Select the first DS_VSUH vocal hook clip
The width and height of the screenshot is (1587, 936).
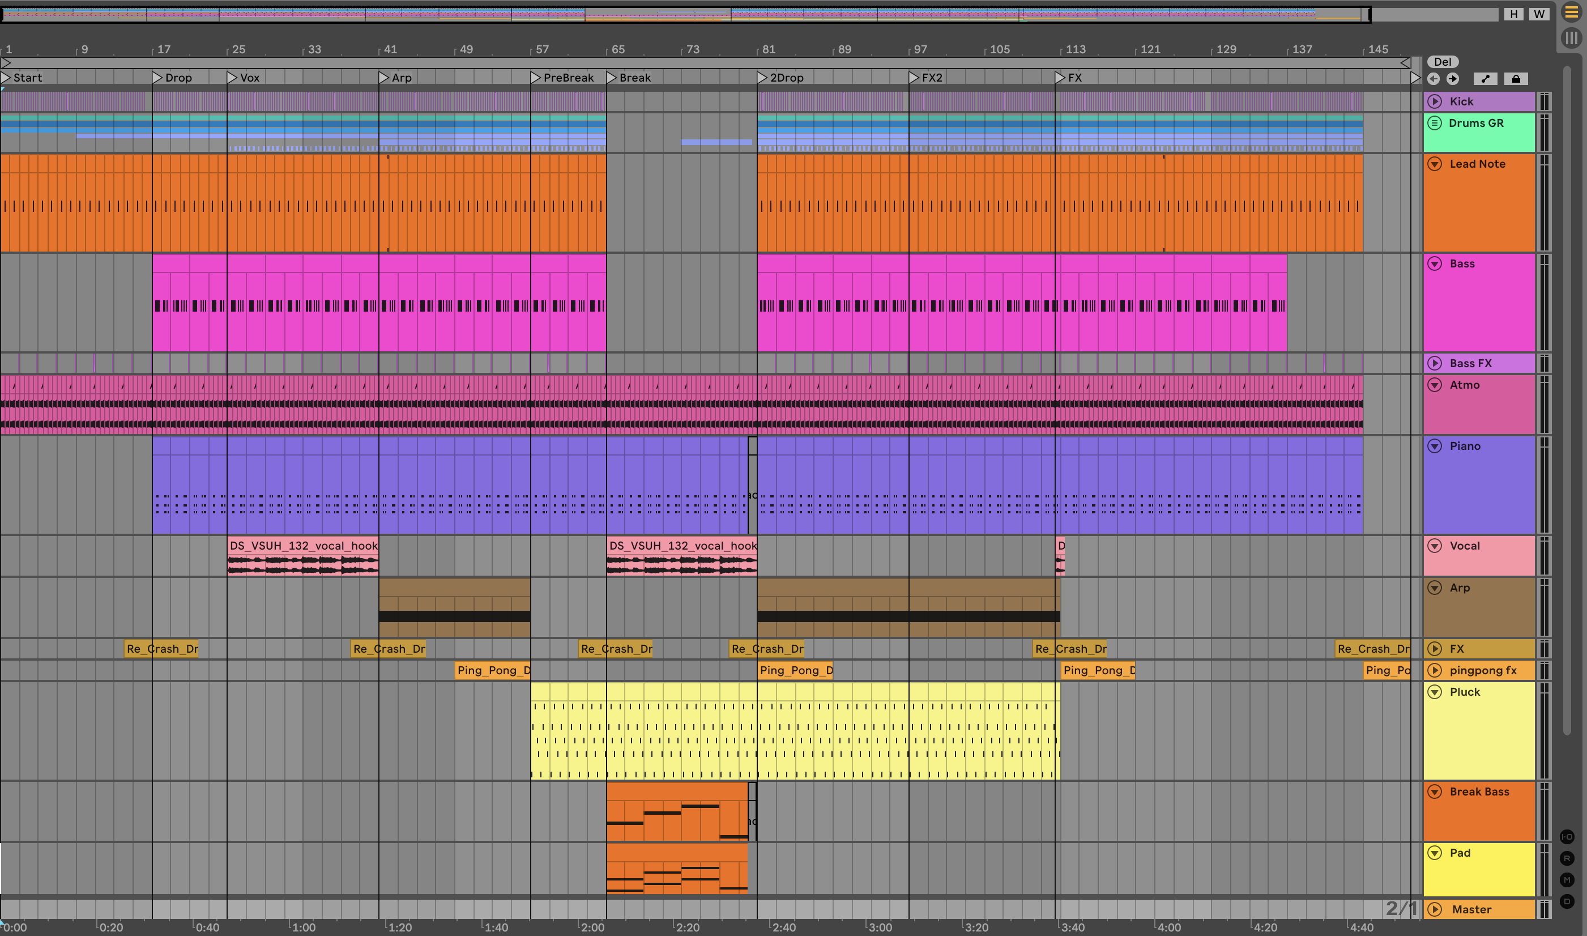click(x=302, y=546)
